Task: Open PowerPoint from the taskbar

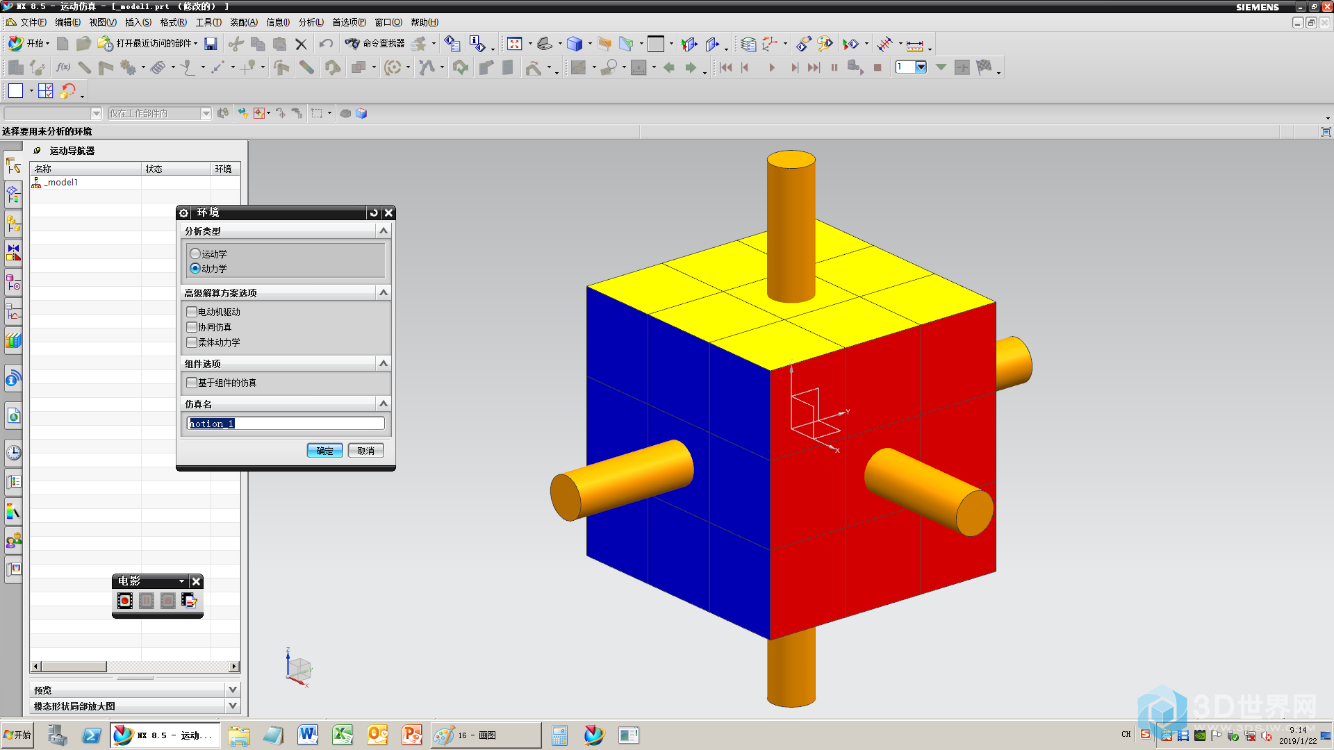Action: (412, 735)
